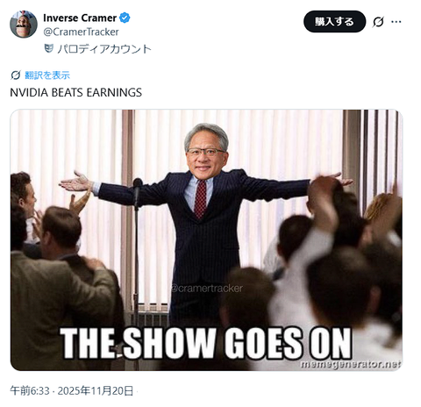Click the パロディアカウント label
Screen dimensions: 421x407
pos(104,49)
